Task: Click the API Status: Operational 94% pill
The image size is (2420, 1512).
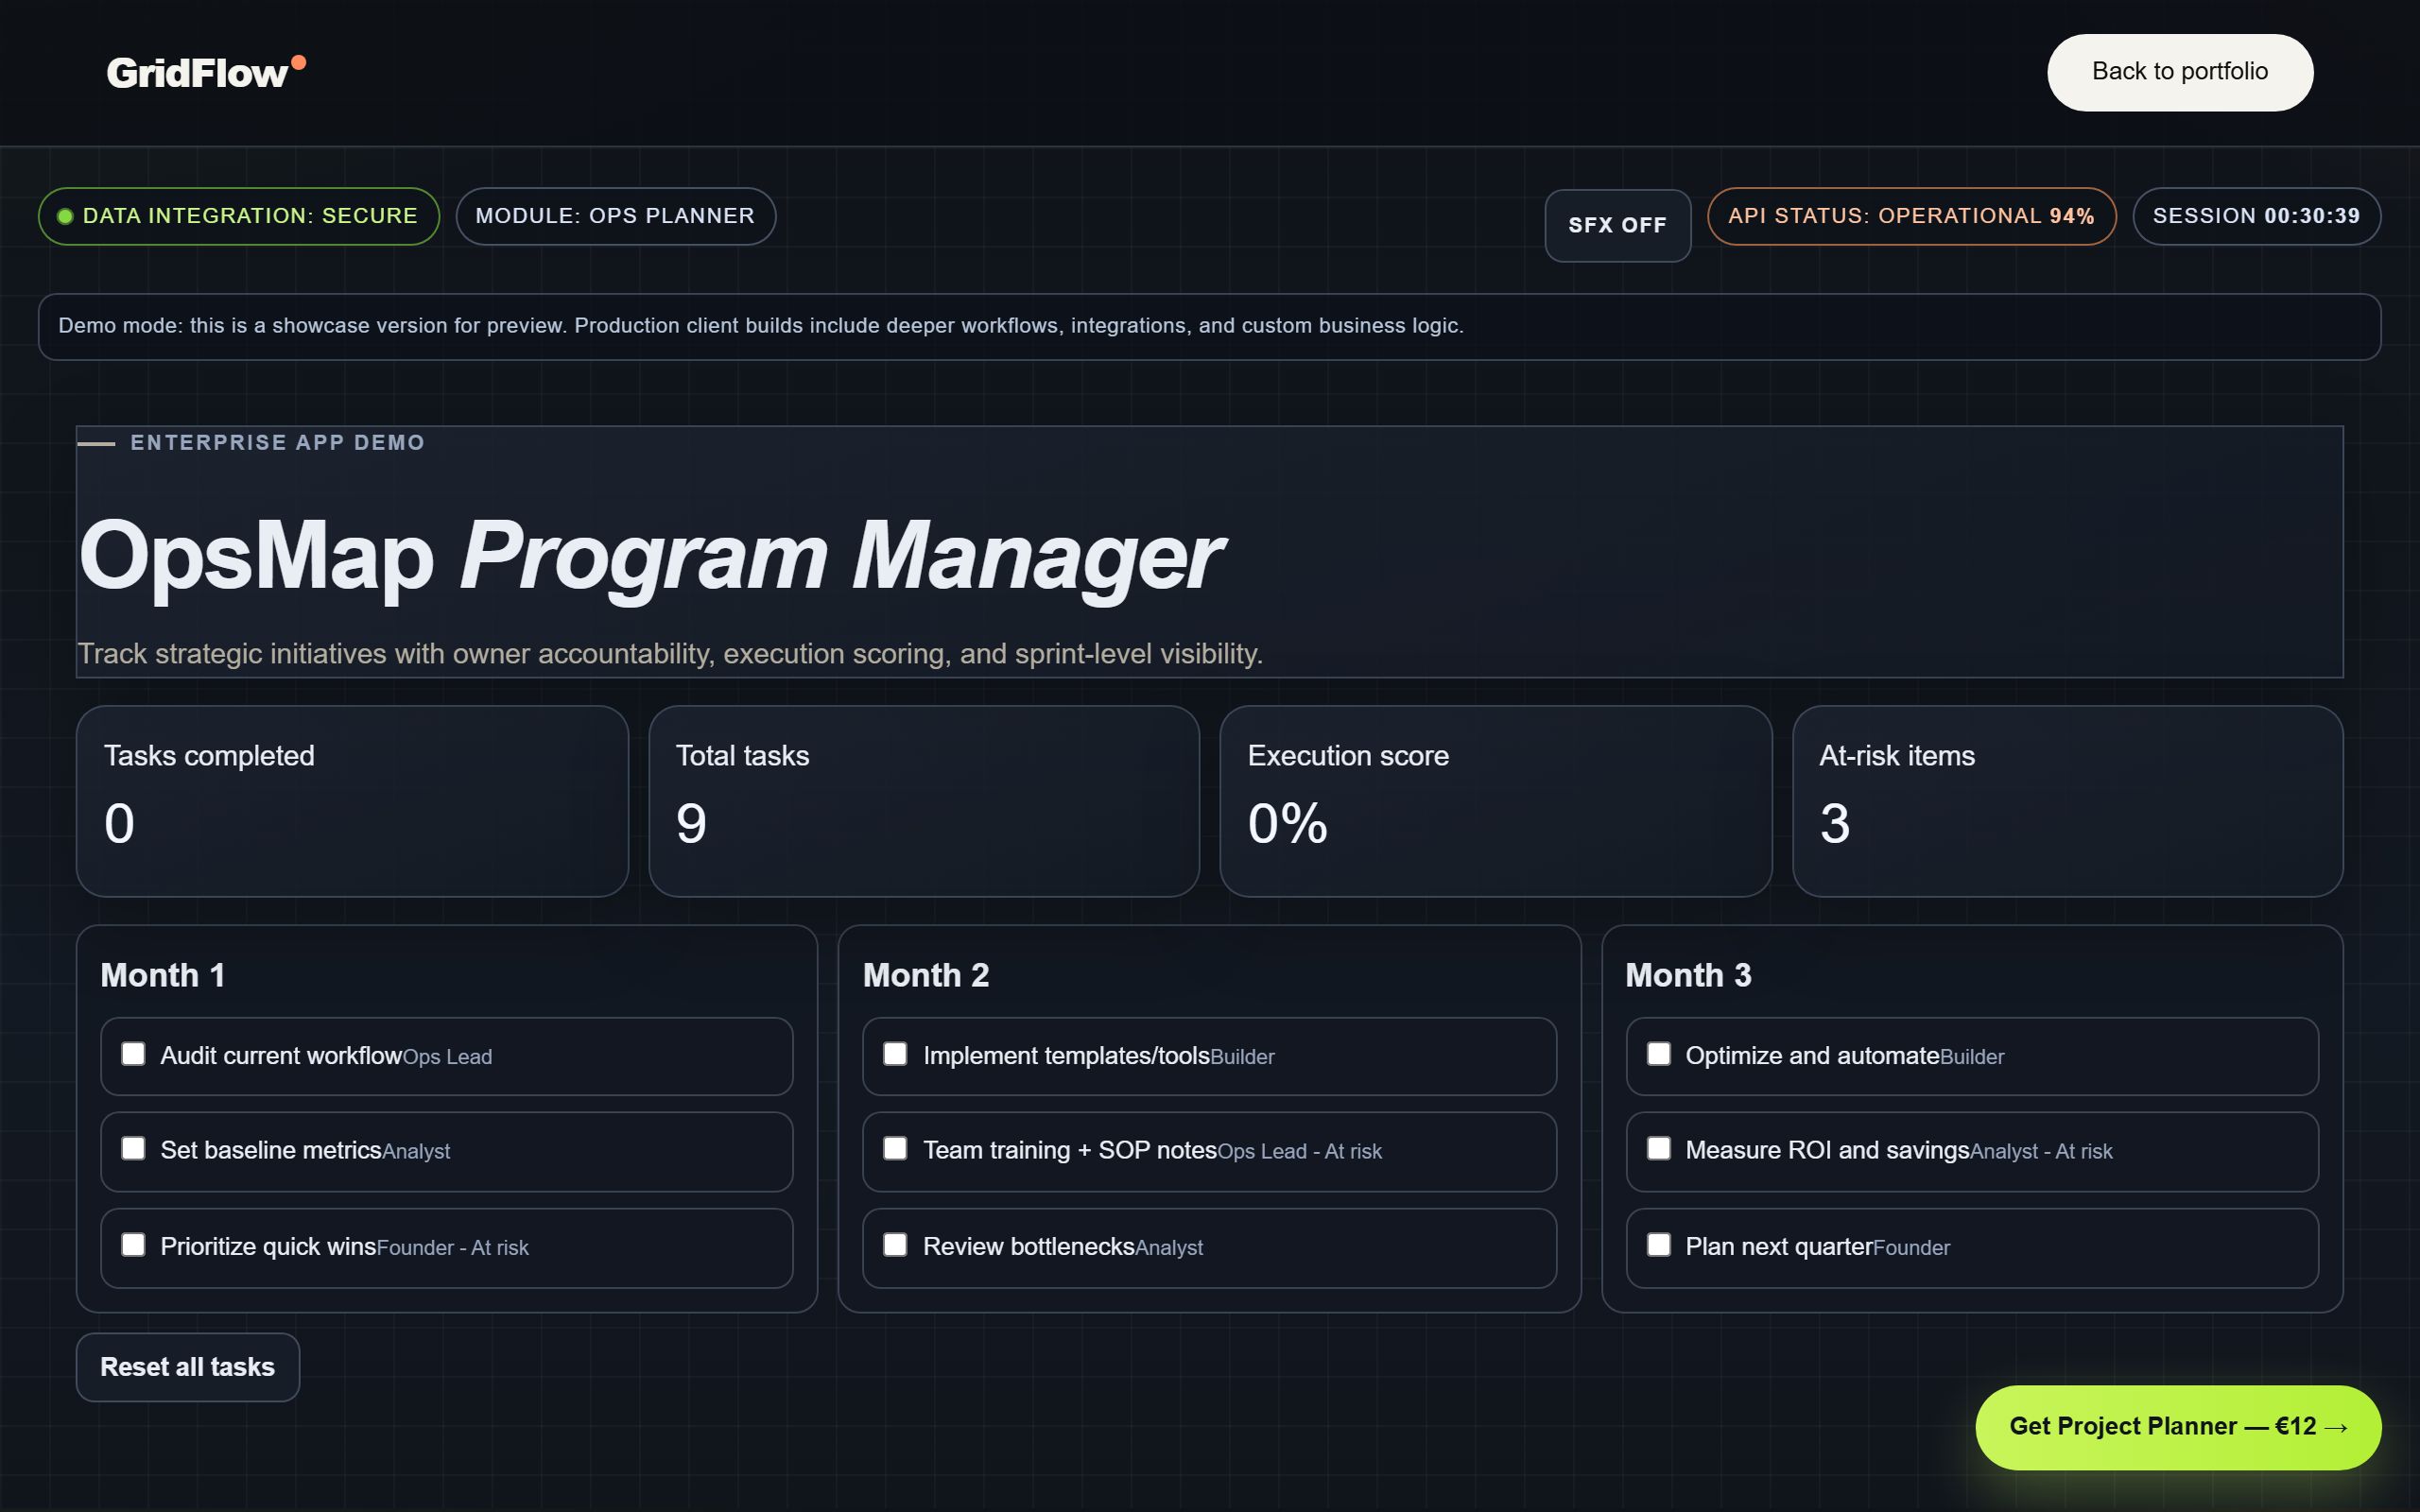Action: [1911, 216]
